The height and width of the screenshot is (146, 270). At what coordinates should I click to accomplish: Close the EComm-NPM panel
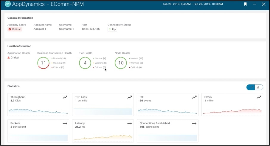pyautogui.click(x=263, y=4)
